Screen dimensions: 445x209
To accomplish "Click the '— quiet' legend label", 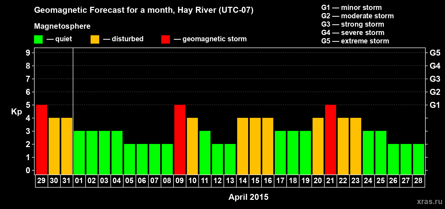I will [59, 39].
